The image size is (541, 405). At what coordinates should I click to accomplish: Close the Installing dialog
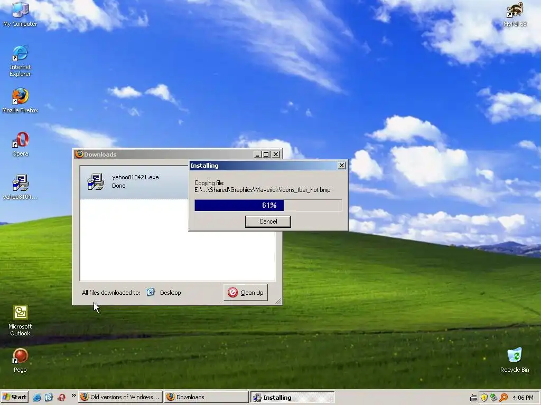pyautogui.click(x=342, y=166)
